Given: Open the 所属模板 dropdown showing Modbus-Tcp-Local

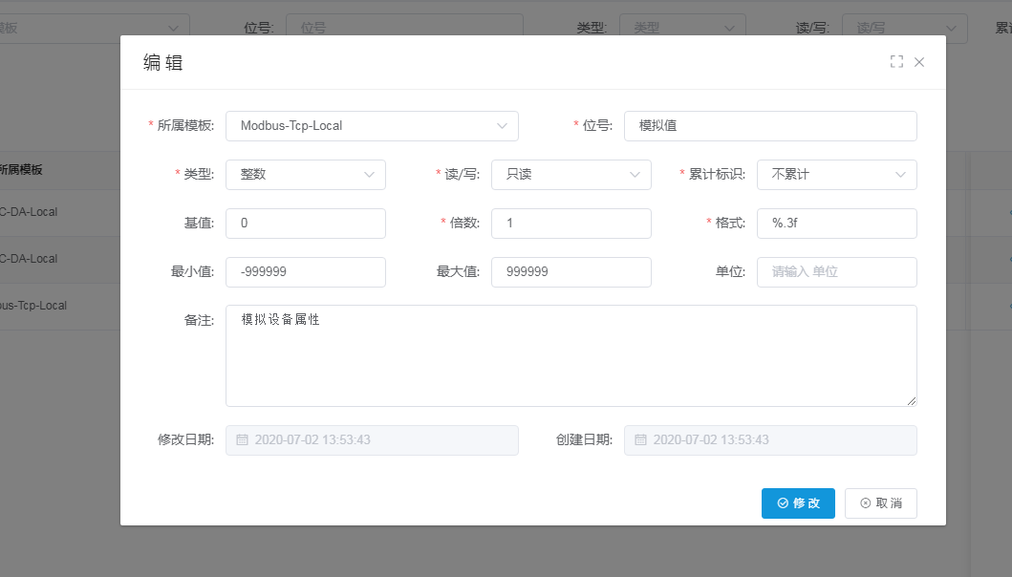Looking at the screenshot, I should 372,125.
